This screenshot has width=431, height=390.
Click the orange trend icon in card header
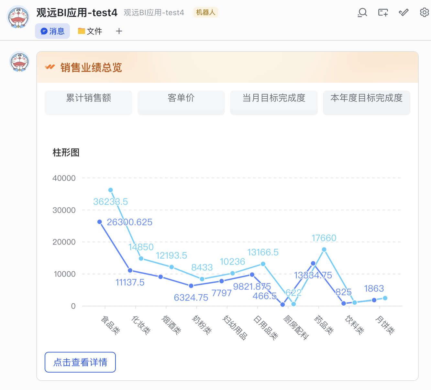(50, 67)
